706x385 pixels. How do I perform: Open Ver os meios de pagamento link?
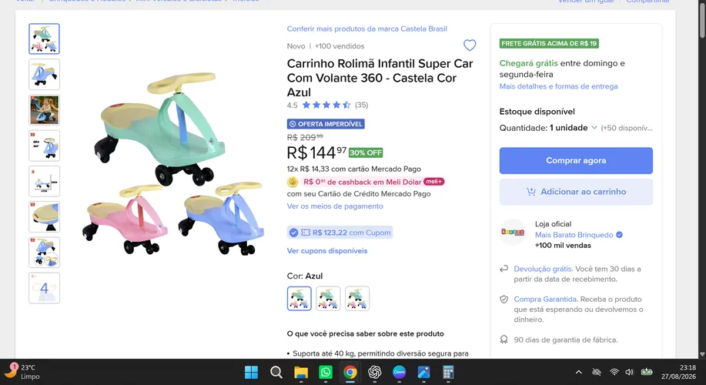[x=335, y=206]
